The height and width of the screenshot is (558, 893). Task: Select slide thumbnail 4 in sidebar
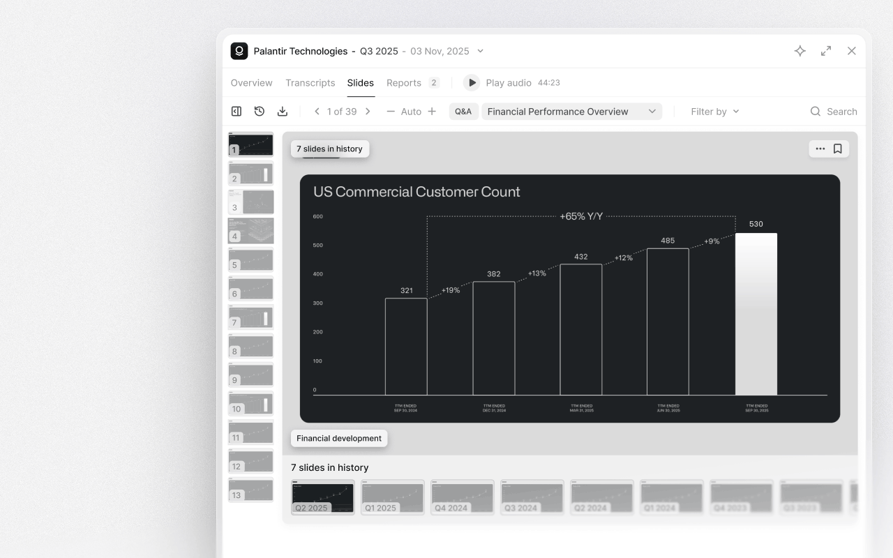(x=251, y=231)
